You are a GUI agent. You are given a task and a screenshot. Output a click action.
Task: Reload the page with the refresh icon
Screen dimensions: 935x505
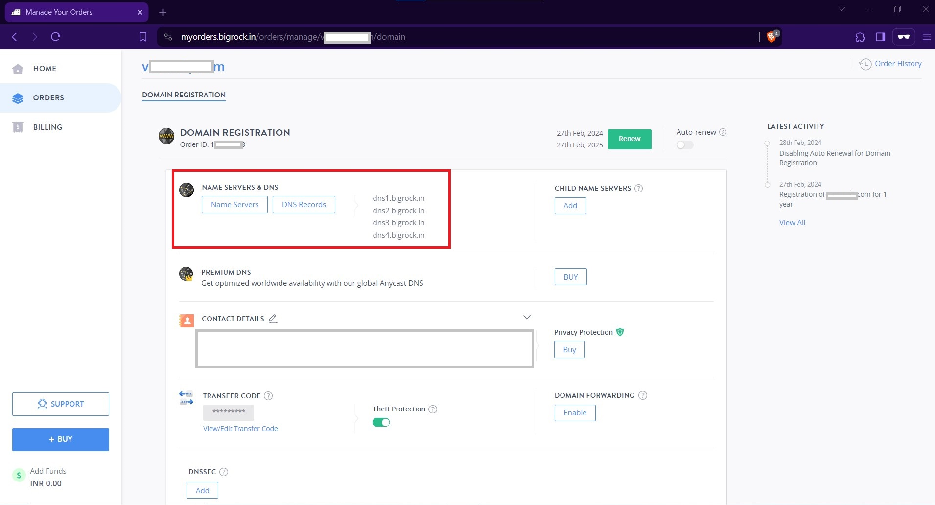[55, 37]
